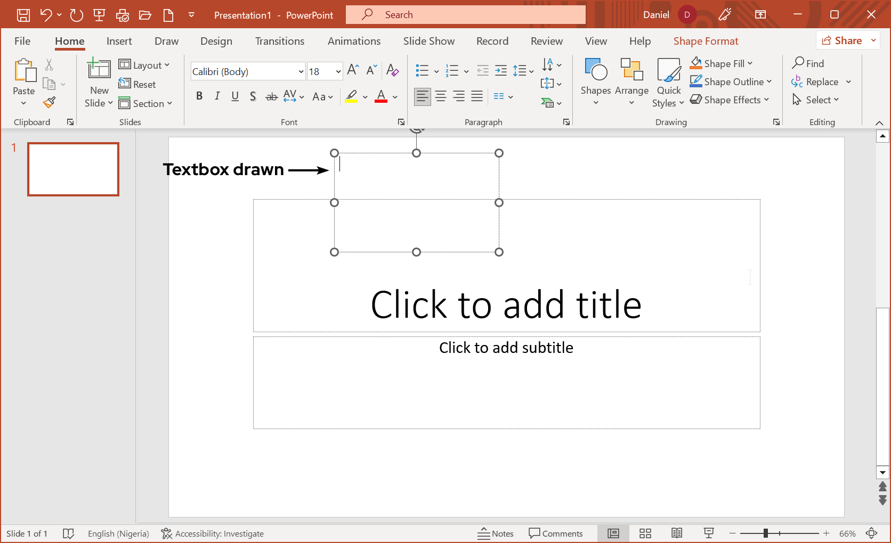This screenshot has height=543, width=891.
Task: Apply the red font color swatch
Action: (x=381, y=96)
